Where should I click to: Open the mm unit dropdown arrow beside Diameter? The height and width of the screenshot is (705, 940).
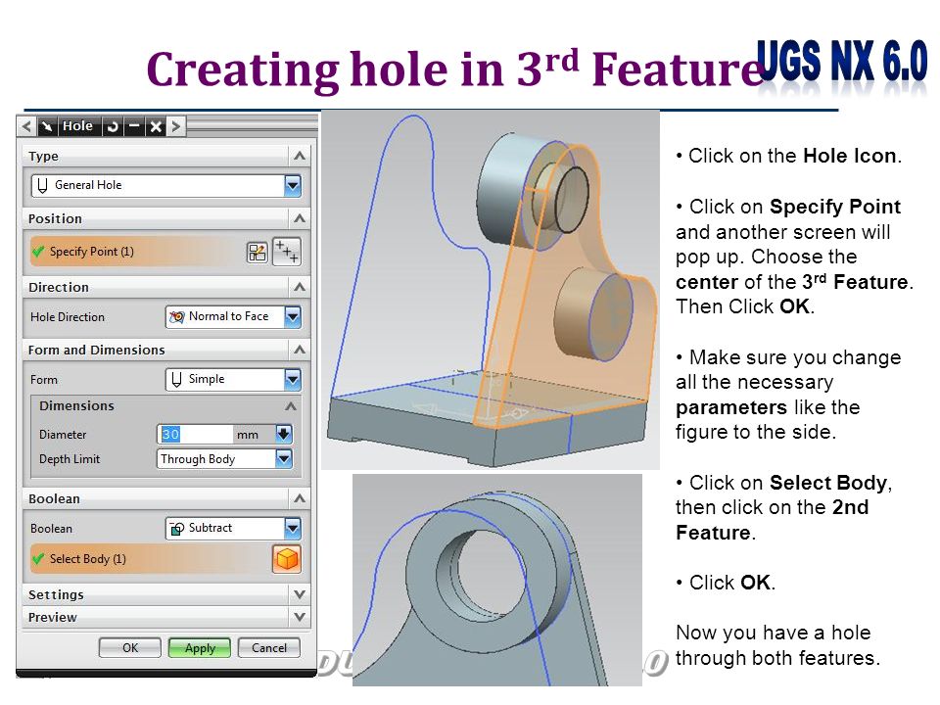click(284, 434)
